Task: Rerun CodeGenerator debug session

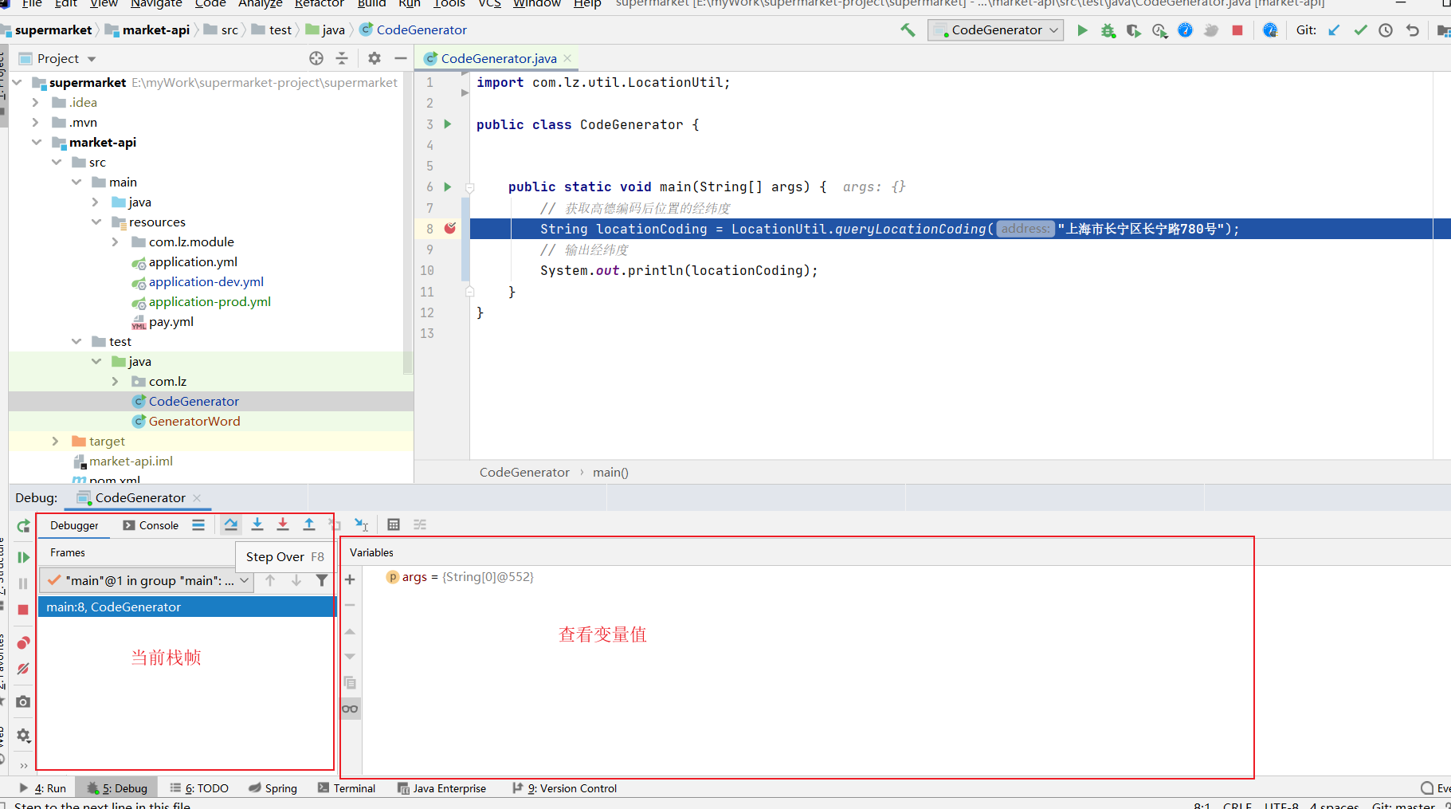Action: click(x=23, y=526)
